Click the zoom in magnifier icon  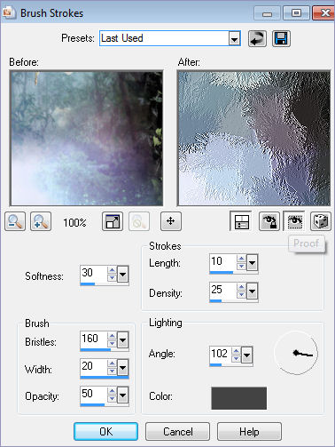click(x=41, y=221)
